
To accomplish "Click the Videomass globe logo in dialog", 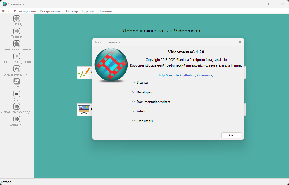I will click(x=111, y=65).
